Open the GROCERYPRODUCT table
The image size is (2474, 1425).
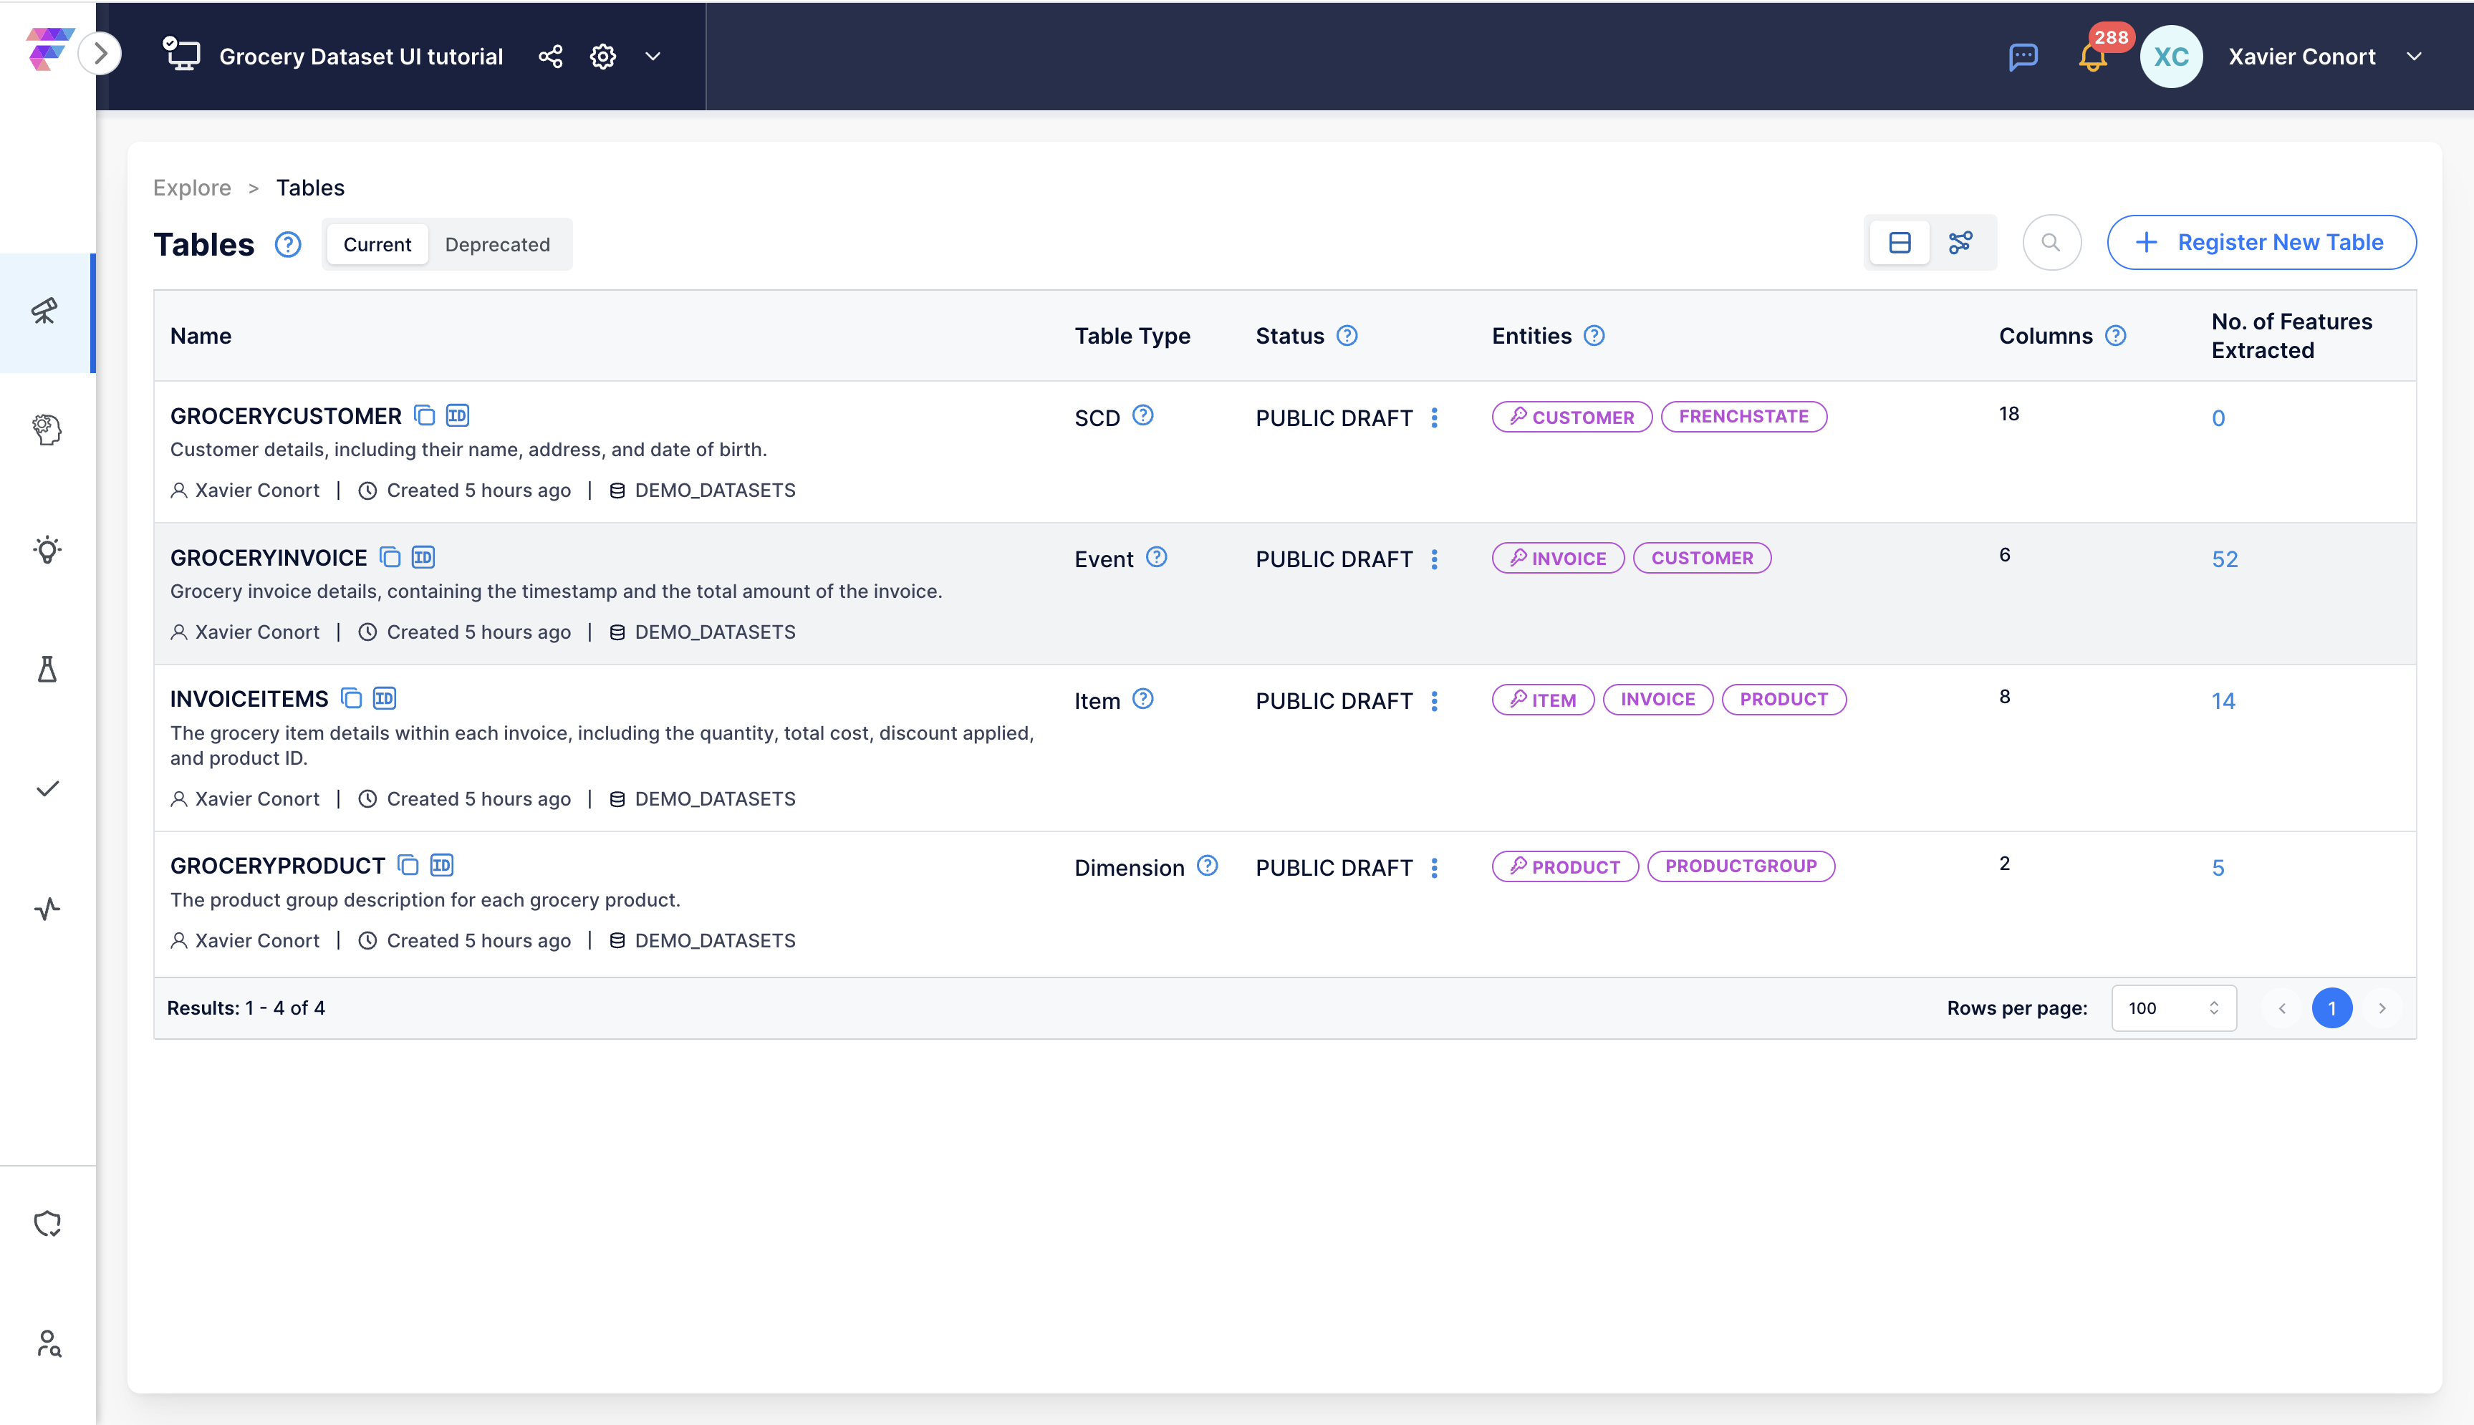277,866
